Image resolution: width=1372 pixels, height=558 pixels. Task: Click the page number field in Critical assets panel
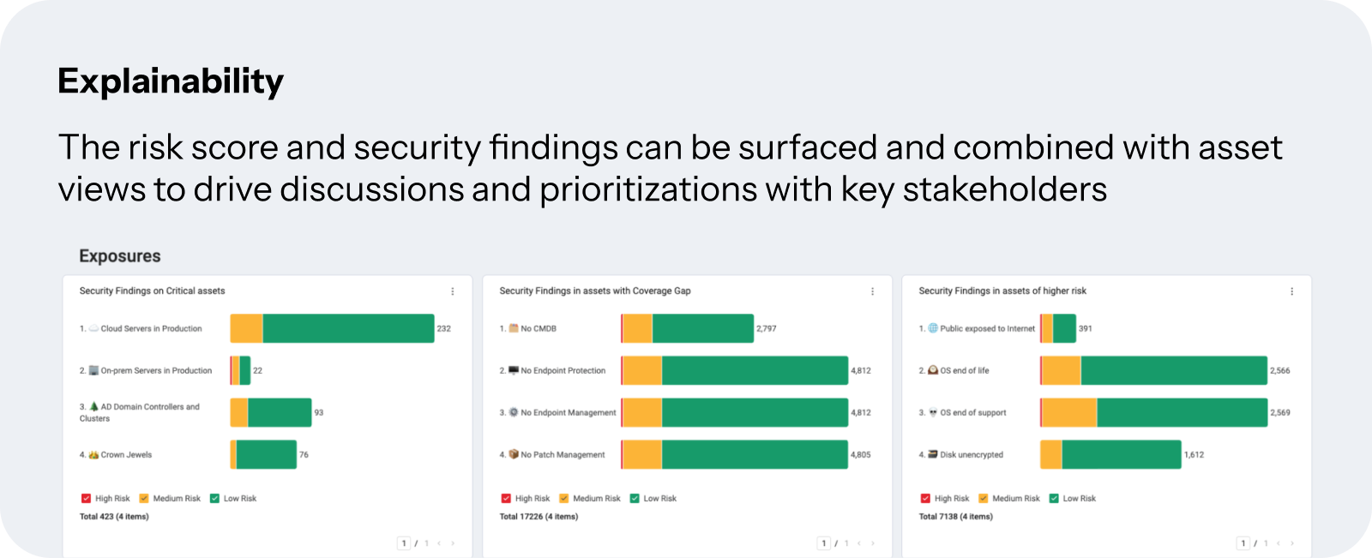[x=404, y=543]
